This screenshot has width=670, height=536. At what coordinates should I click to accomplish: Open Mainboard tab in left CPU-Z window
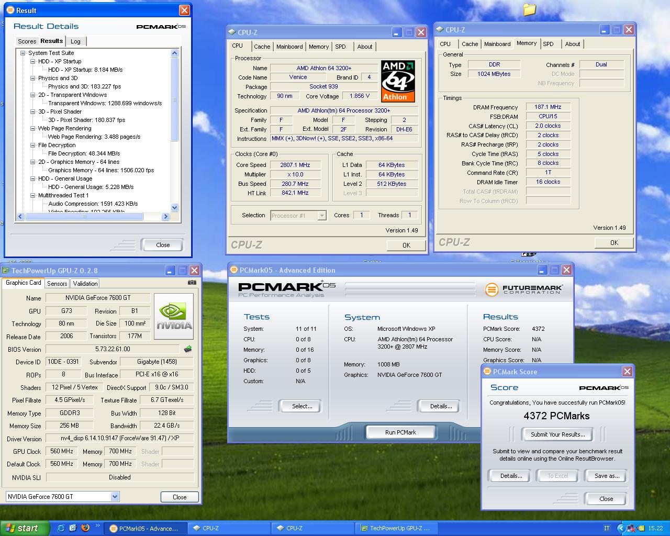click(x=289, y=47)
